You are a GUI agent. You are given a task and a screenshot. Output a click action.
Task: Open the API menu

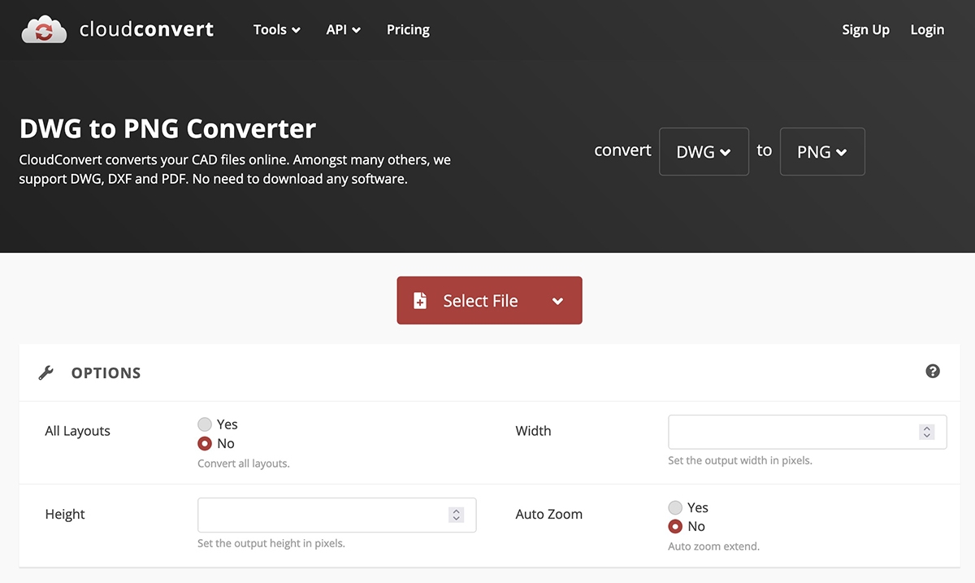click(x=344, y=30)
